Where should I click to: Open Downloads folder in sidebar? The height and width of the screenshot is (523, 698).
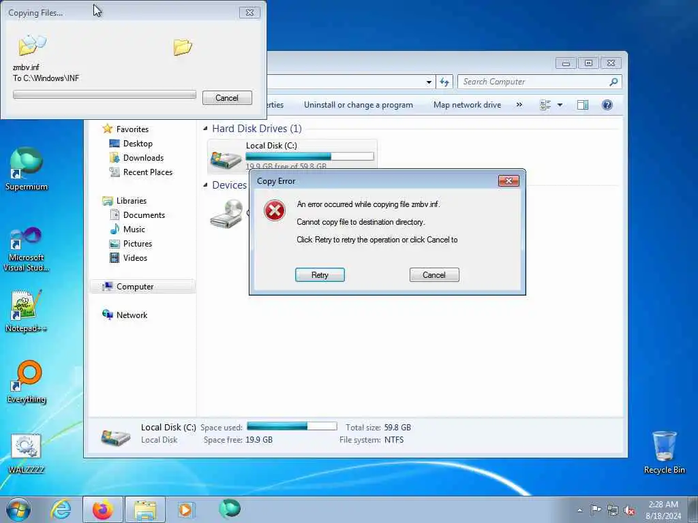pos(143,157)
